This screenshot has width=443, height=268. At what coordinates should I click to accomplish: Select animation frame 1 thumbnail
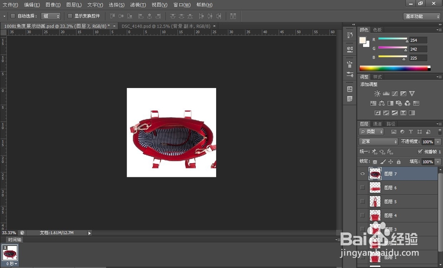coord(10,253)
